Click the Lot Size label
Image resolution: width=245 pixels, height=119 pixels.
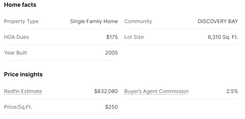click(134, 37)
